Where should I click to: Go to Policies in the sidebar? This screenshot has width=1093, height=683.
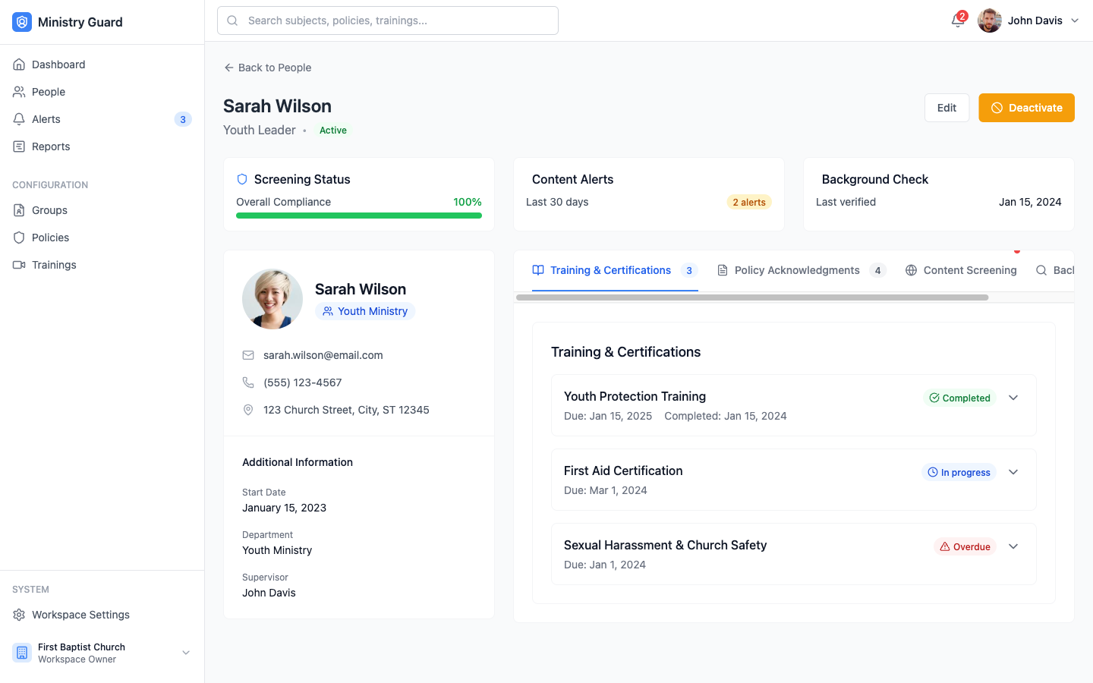point(50,238)
